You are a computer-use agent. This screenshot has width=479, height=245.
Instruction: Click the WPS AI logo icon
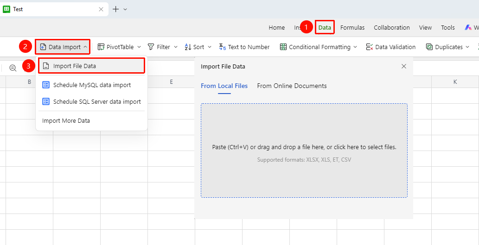[468, 27]
